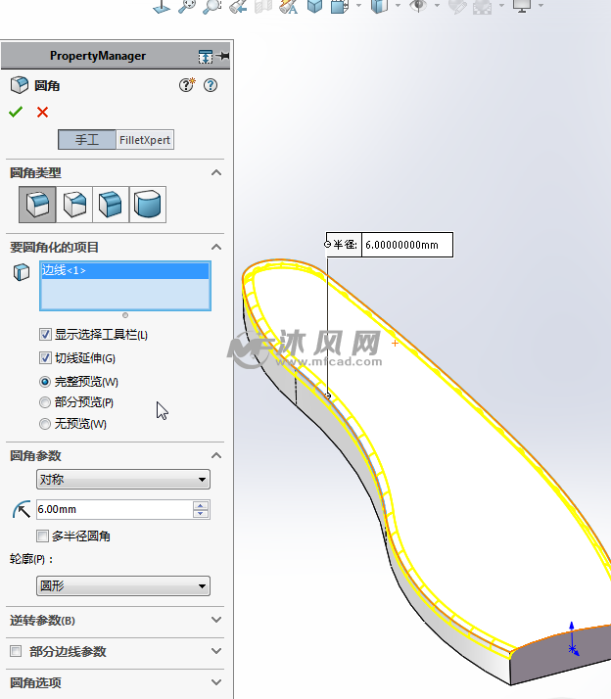Collapse the 圆角参数 section
Screen dimensions: 611x699
(x=216, y=455)
